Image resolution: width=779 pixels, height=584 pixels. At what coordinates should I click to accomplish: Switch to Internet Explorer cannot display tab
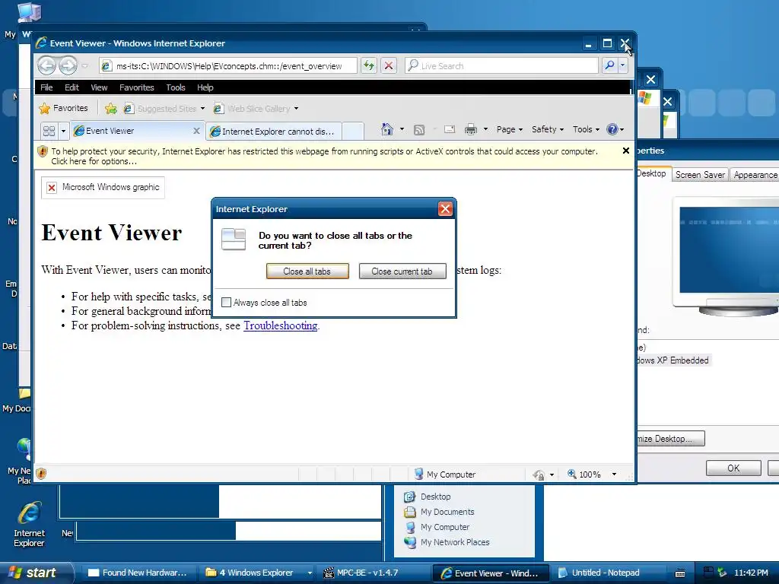click(x=274, y=131)
